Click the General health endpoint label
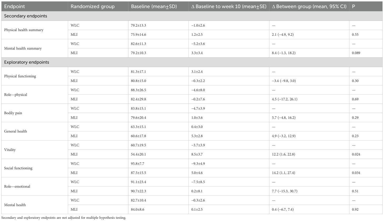Screen dimensions: 384x221 click(x=16, y=131)
